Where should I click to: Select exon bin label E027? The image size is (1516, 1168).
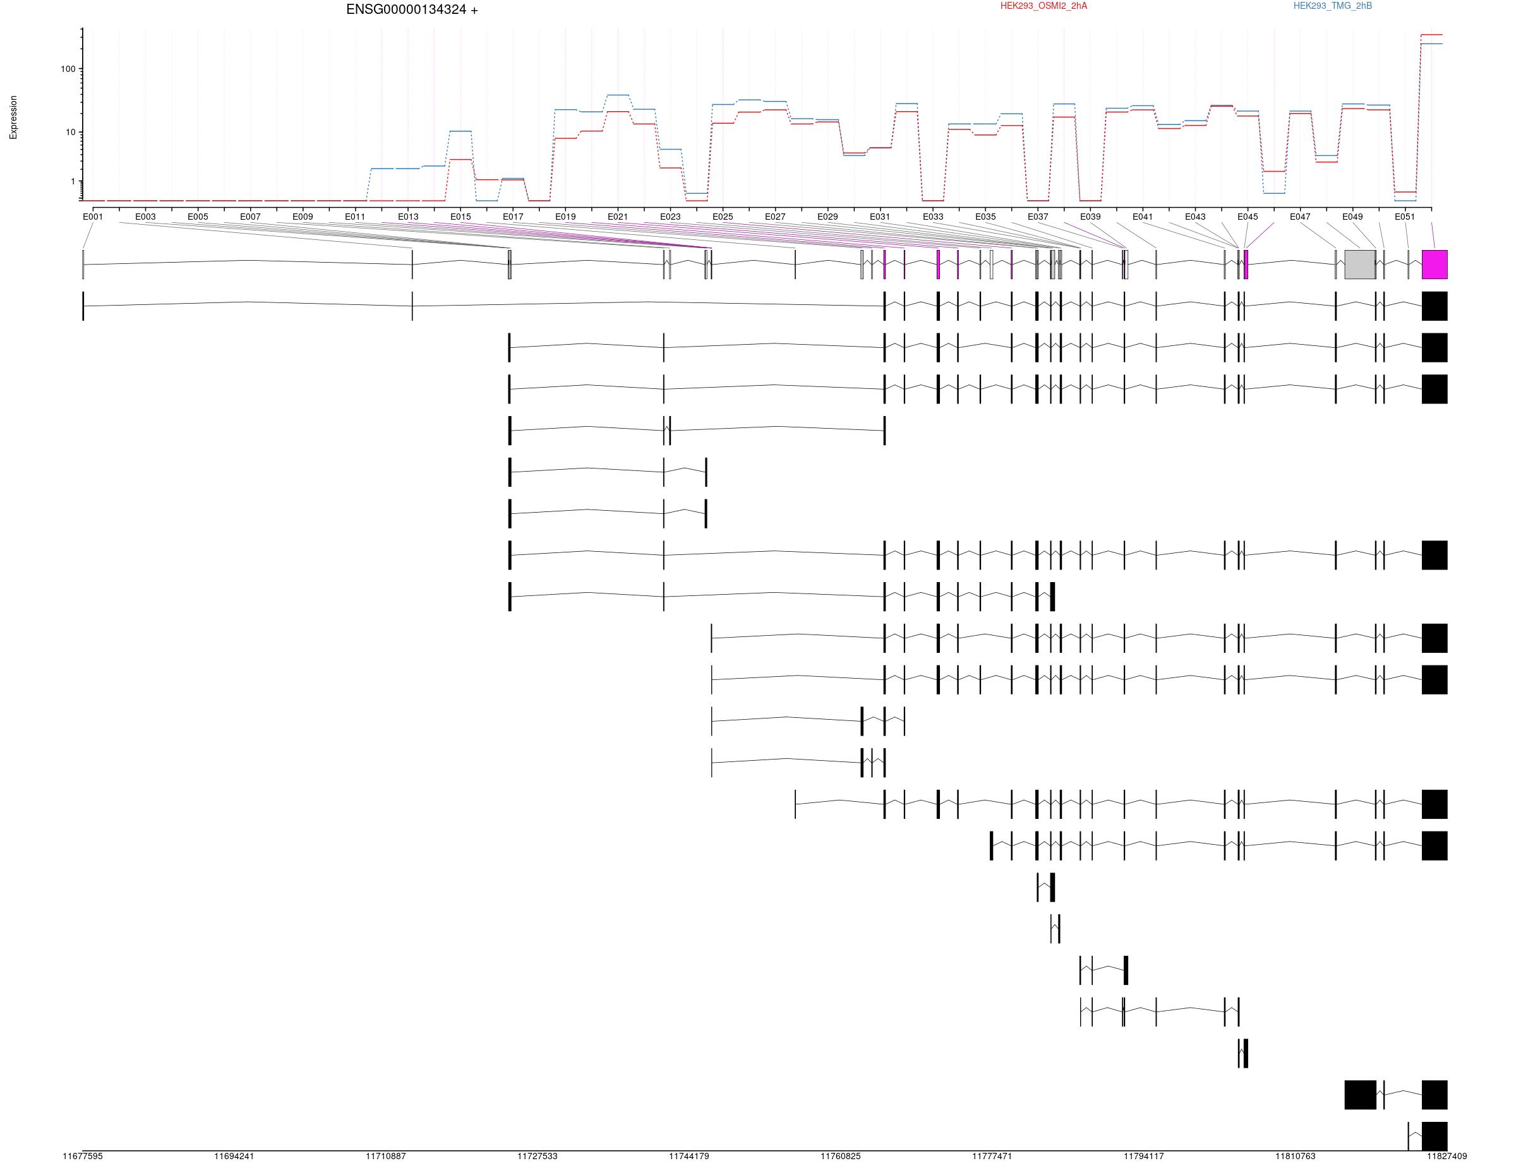point(774,217)
